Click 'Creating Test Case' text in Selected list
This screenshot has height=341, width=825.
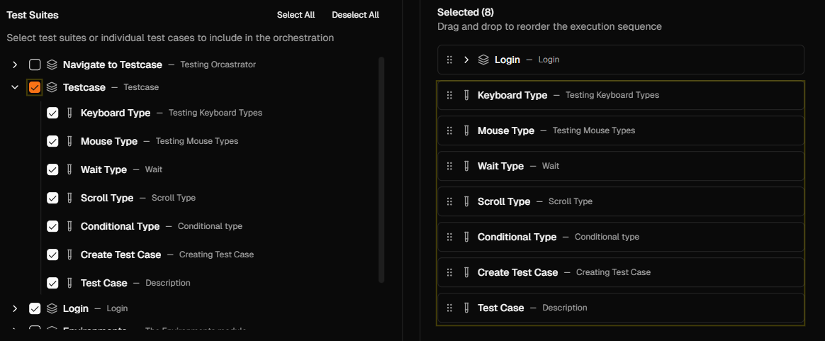pos(614,273)
